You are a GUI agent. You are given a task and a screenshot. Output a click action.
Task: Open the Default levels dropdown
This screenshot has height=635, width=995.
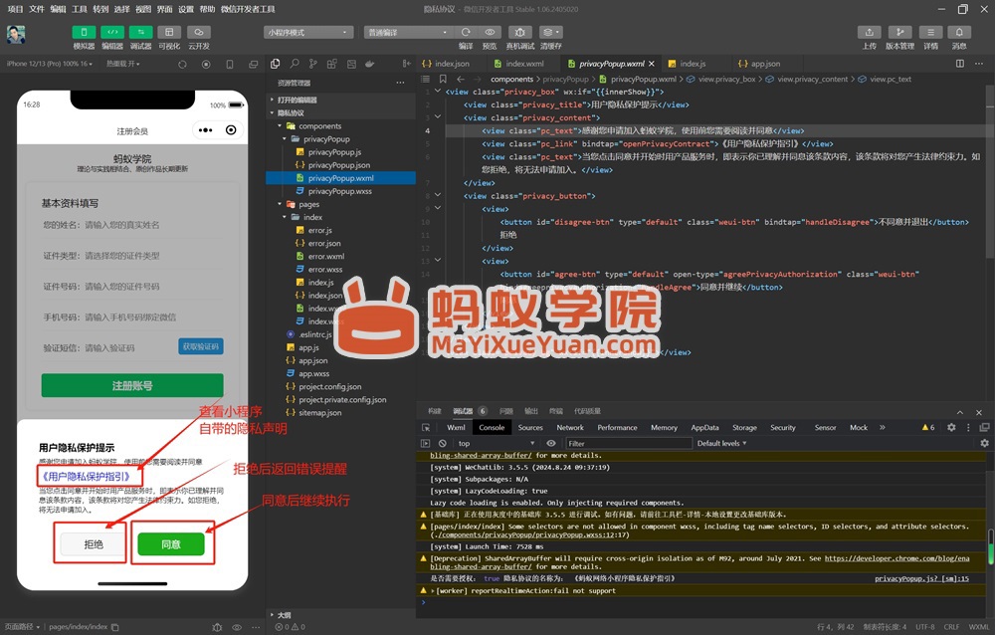721,443
